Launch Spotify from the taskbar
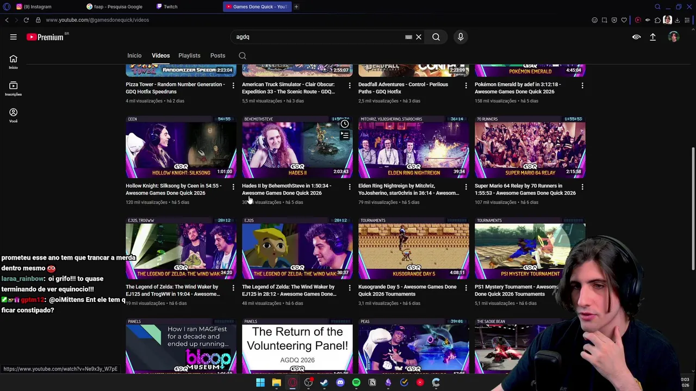 pos(356,382)
